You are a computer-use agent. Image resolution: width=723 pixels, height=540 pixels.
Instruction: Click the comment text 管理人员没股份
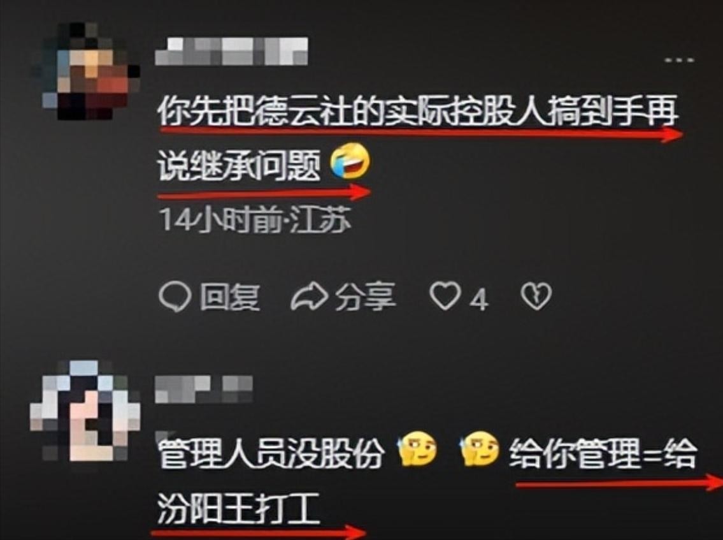point(271,453)
